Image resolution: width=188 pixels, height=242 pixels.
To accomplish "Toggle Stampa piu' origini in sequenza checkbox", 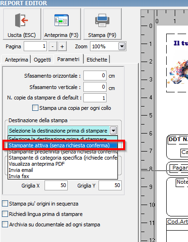I will pos(5,204).
